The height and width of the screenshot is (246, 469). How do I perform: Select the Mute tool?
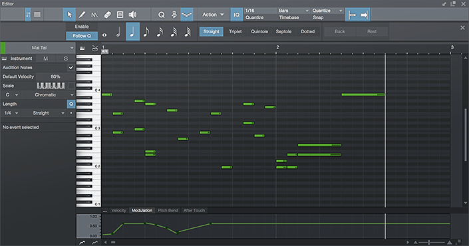click(120, 15)
